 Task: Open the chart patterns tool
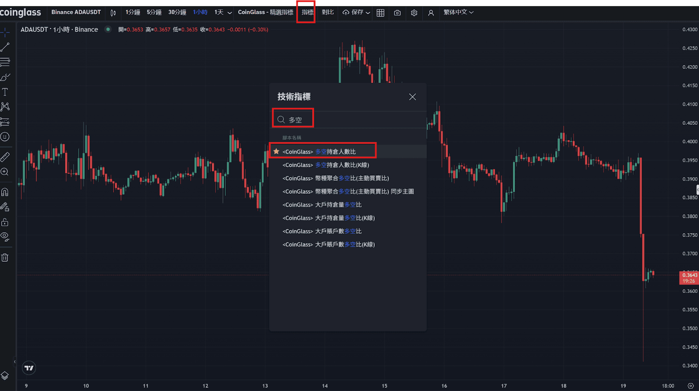click(x=5, y=107)
